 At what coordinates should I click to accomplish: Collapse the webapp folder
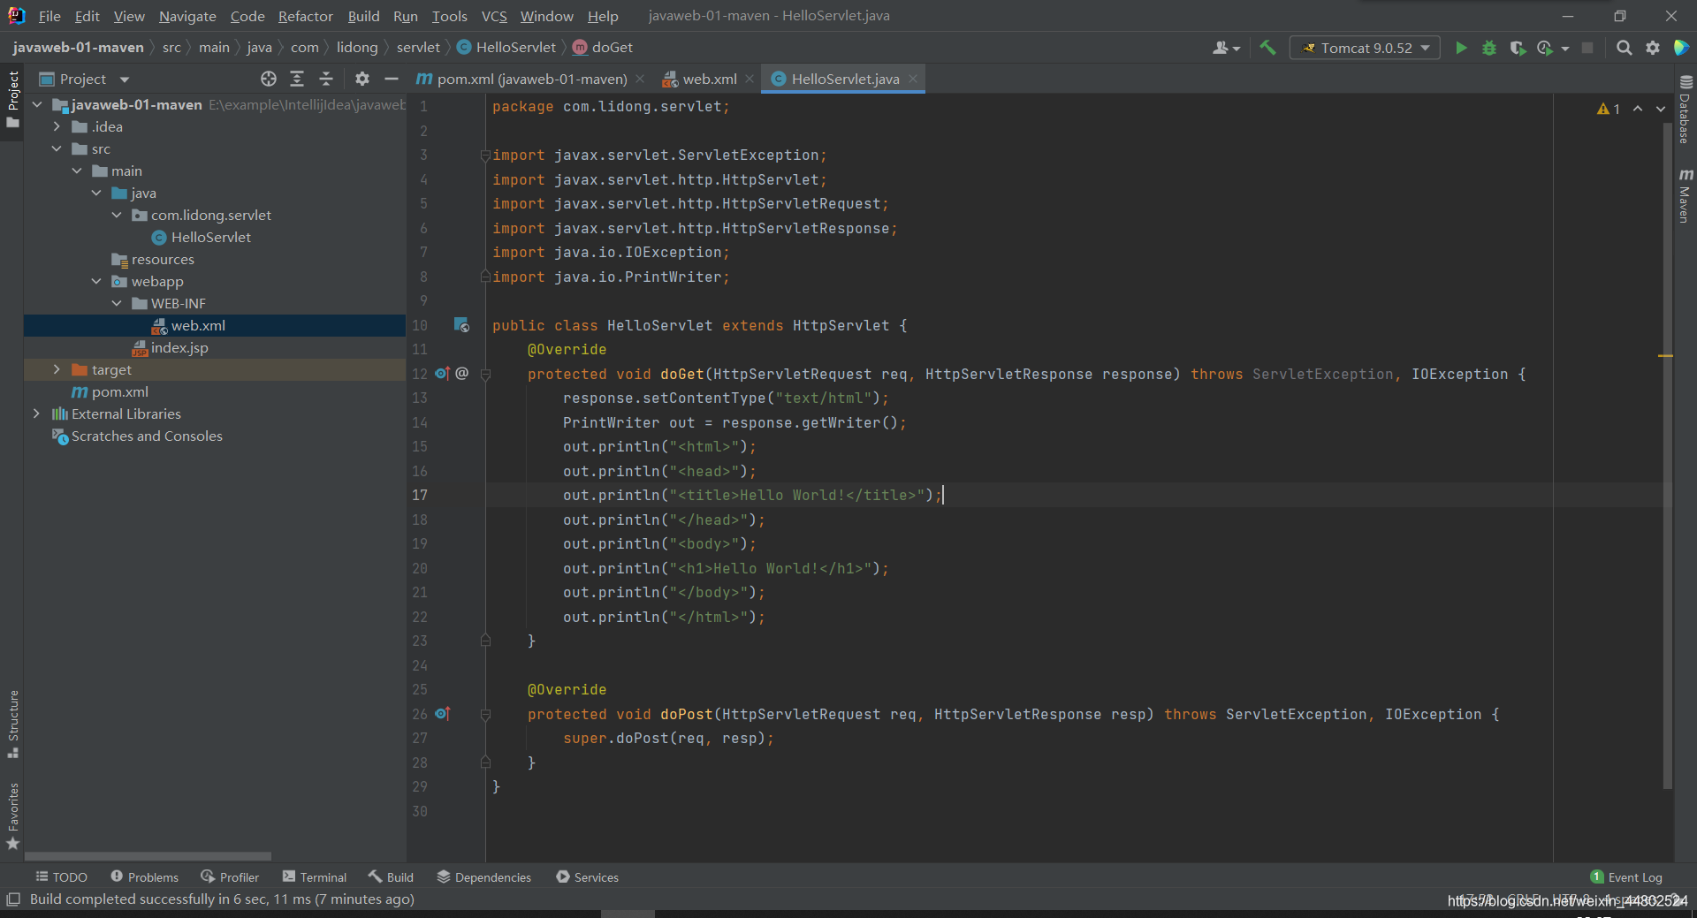(x=96, y=281)
